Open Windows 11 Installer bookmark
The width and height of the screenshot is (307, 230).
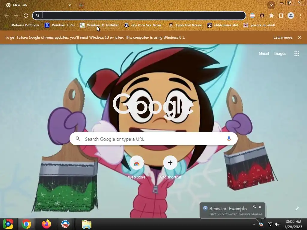[100, 25]
